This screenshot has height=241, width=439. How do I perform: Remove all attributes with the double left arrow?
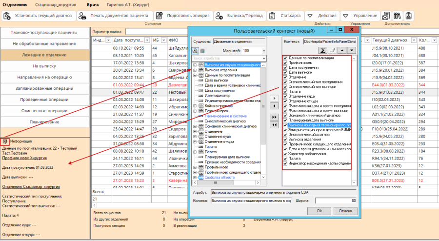click(274, 125)
